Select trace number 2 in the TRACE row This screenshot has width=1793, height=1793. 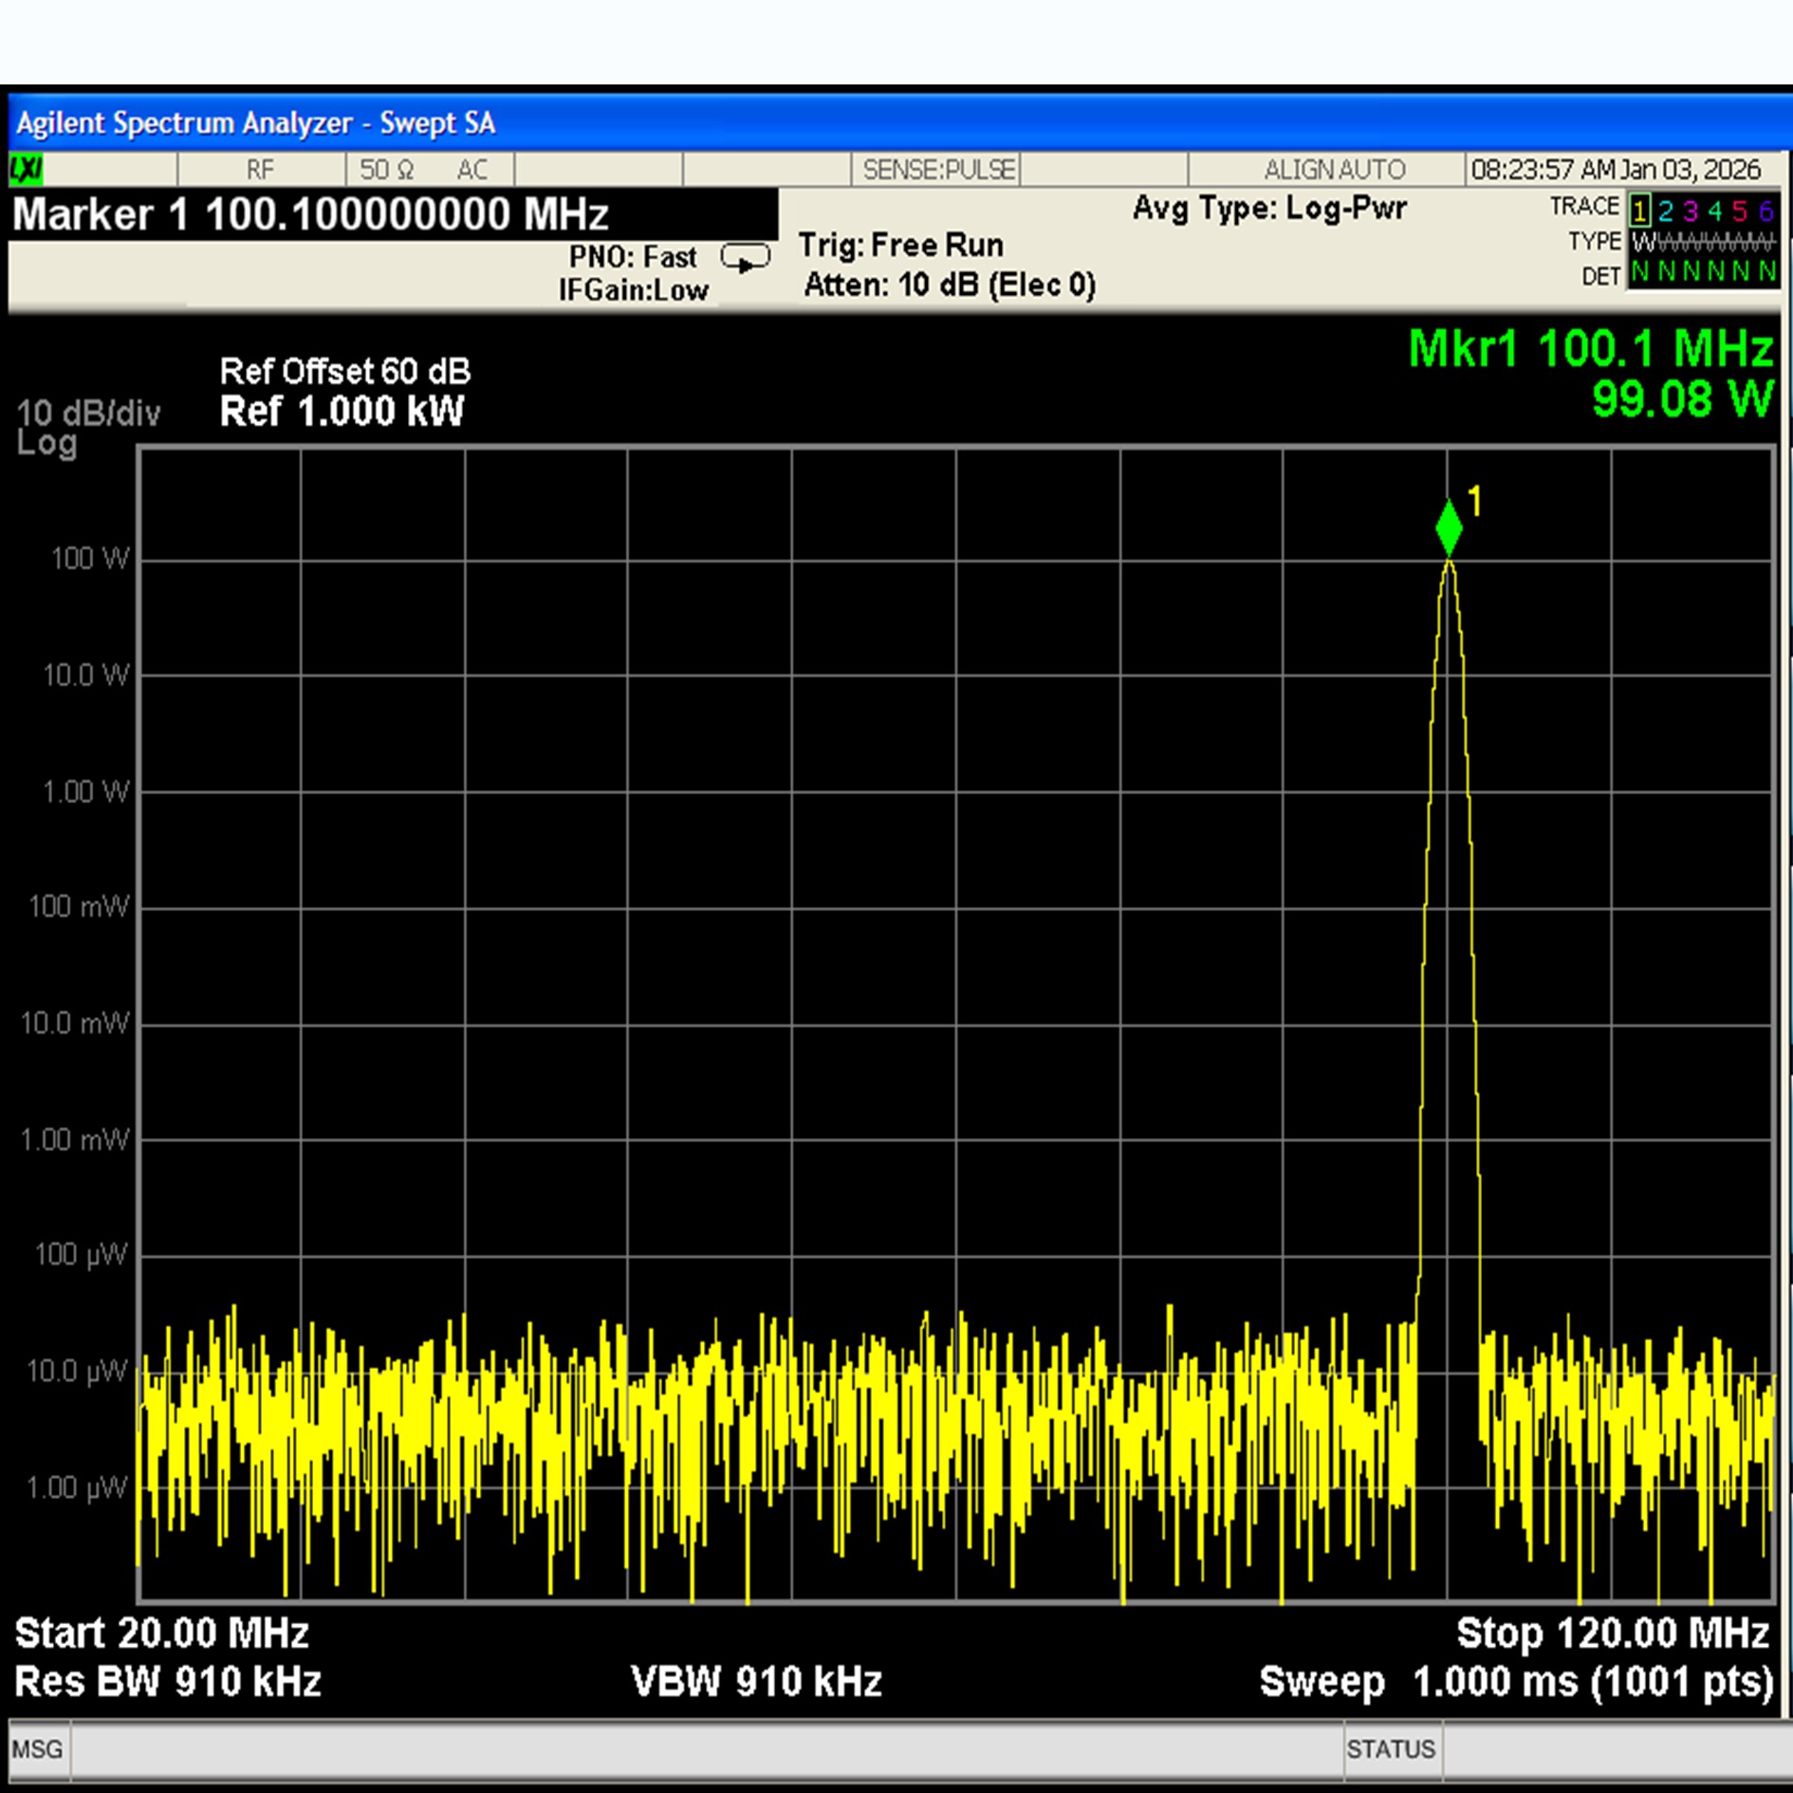point(1665,210)
